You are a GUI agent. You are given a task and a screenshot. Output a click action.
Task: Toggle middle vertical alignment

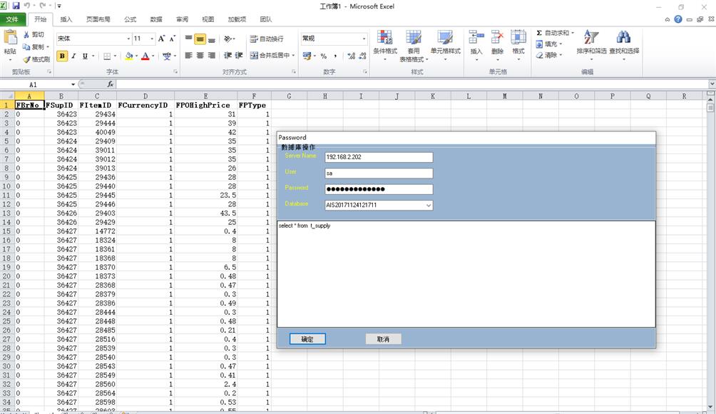[200, 39]
